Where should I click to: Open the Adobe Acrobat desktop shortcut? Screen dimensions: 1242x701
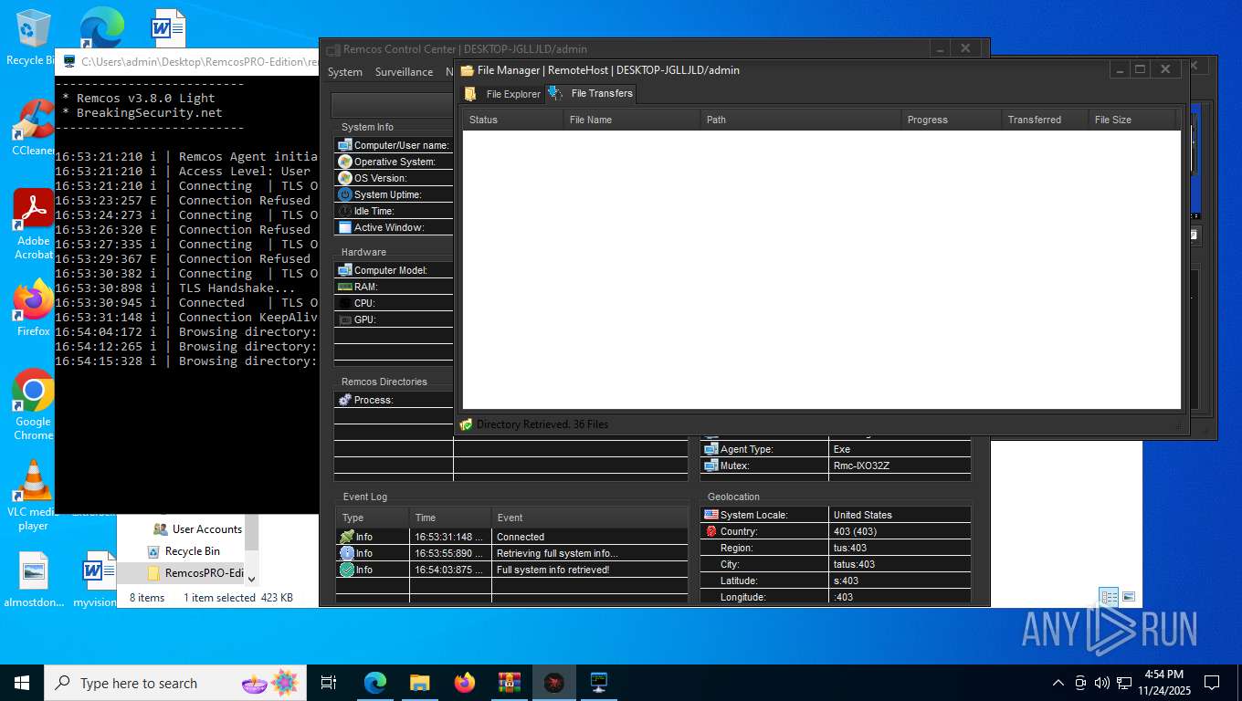[x=33, y=225]
